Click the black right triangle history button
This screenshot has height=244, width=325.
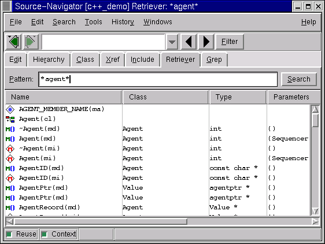point(206,42)
